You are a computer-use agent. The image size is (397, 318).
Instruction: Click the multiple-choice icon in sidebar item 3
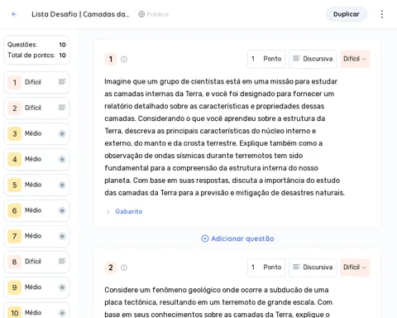(62, 133)
